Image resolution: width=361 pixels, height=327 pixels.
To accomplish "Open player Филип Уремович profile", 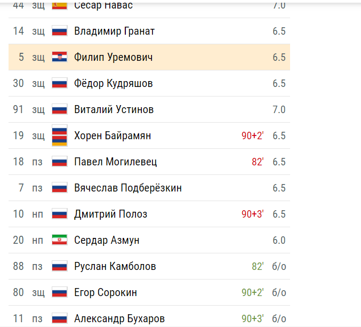I will pos(113,57).
